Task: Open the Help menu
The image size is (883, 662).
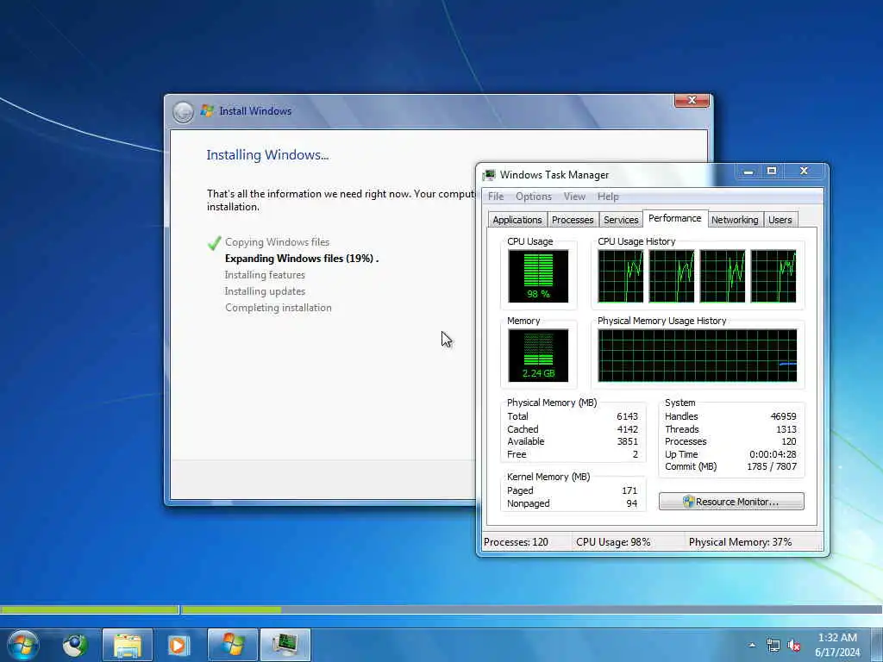Action: click(x=608, y=197)
